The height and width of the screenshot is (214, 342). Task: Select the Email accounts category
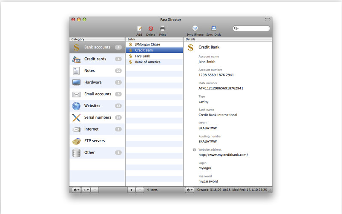tap(97, 94)
